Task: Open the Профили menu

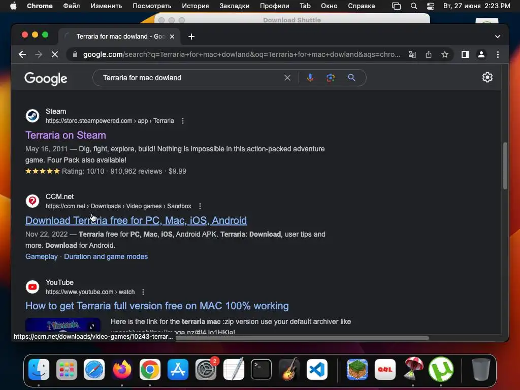Action: (275, 6)
